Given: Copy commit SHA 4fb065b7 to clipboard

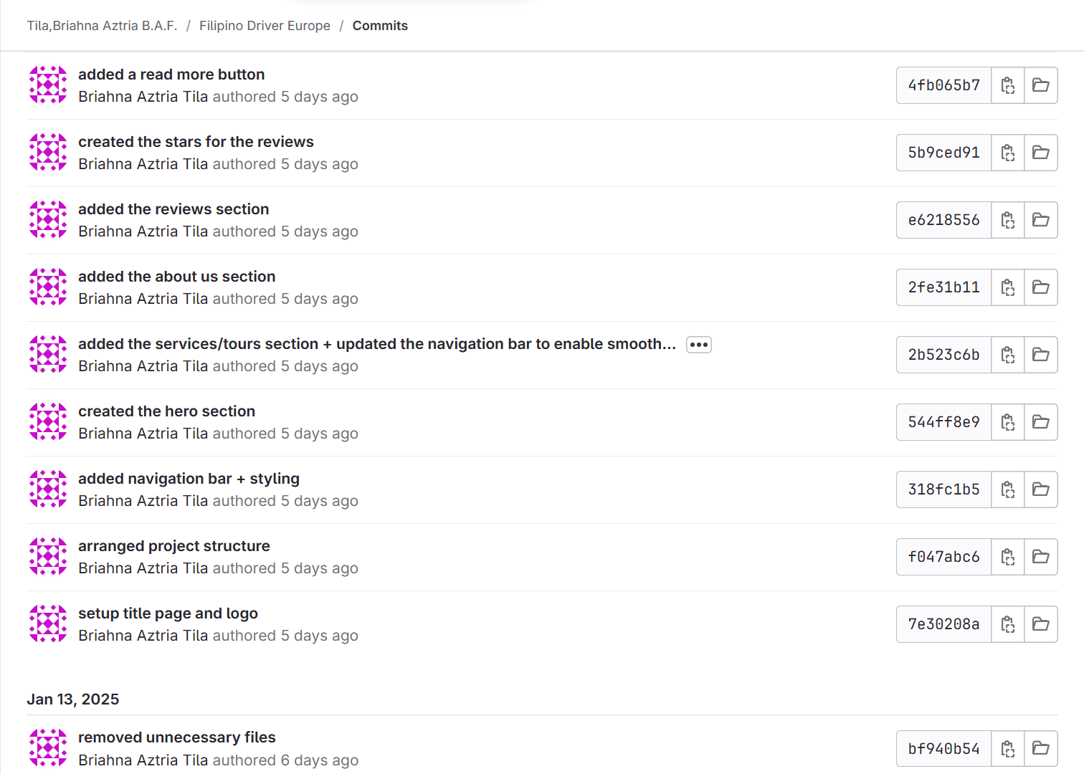Looking at the screenshot, I should point(1007,85).
